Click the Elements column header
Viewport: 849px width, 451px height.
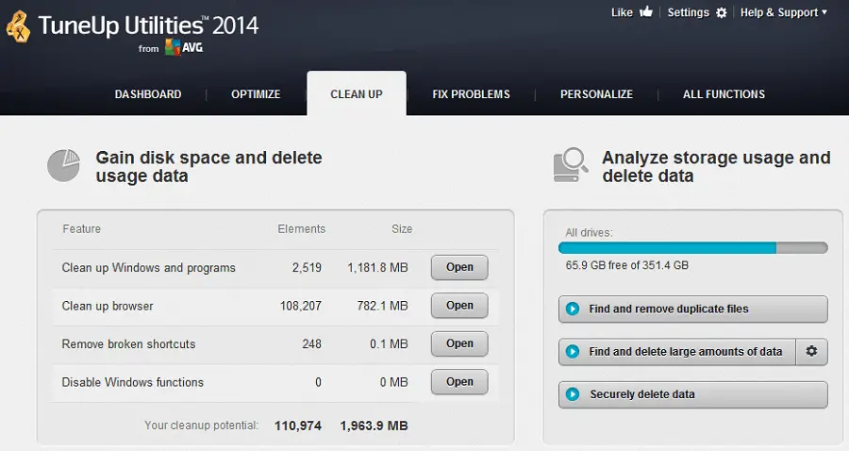[302, 229]
